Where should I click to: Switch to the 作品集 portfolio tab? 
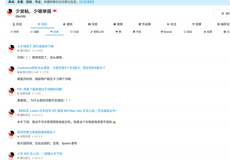click(145, 24)
